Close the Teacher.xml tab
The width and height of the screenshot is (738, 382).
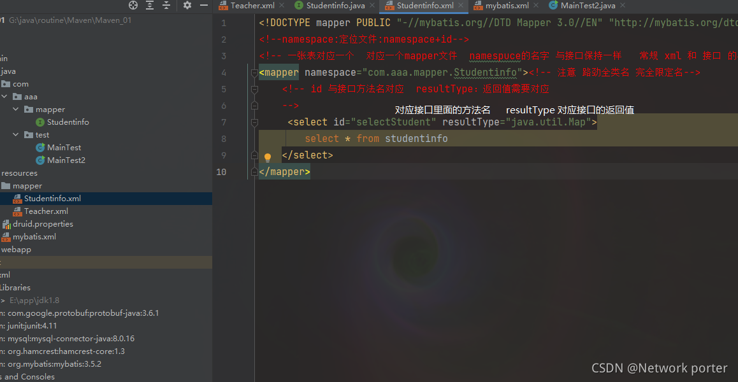[282, 6]
